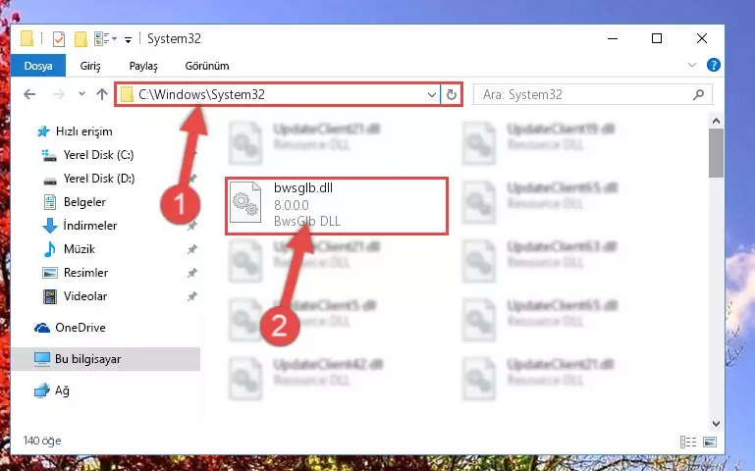The image size is (755, 471).
Task: Click the New folder icon in quick access toolbar
Action: (81, 38)
